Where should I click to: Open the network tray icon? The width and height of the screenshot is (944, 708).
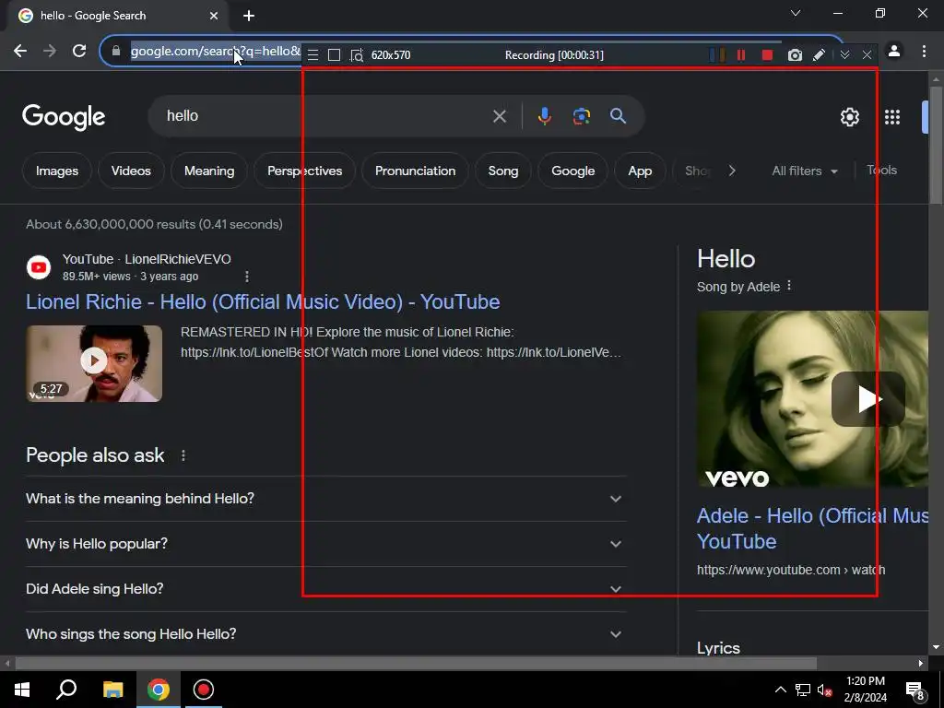coord(803,690)
